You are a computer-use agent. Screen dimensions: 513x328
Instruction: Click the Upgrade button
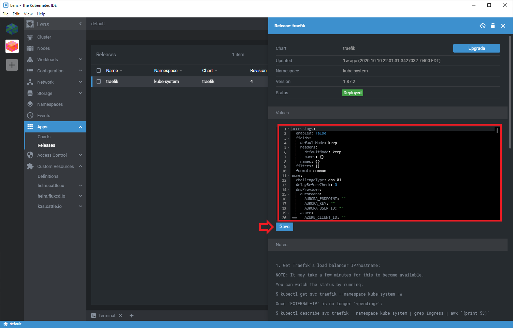tap(476, 48)
